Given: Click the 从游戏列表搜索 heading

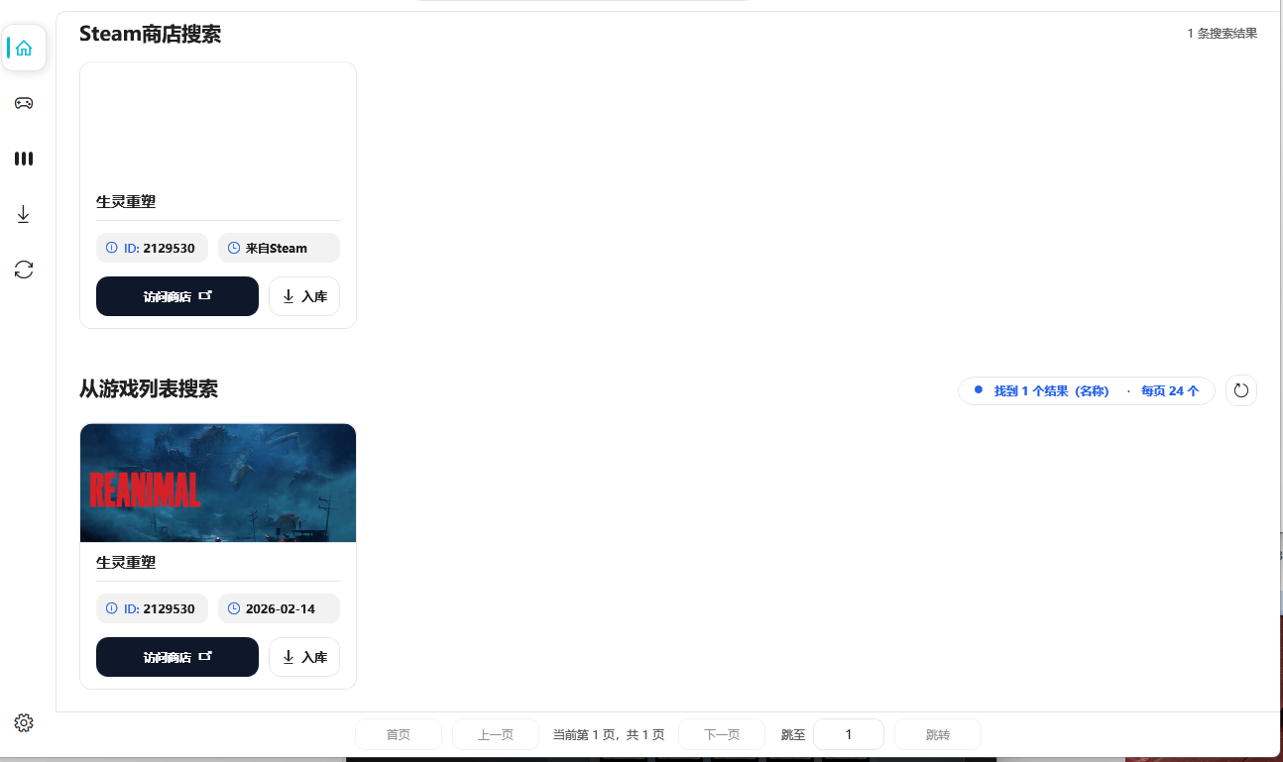Looking at the screenshot, I should (x=149, y=388).
